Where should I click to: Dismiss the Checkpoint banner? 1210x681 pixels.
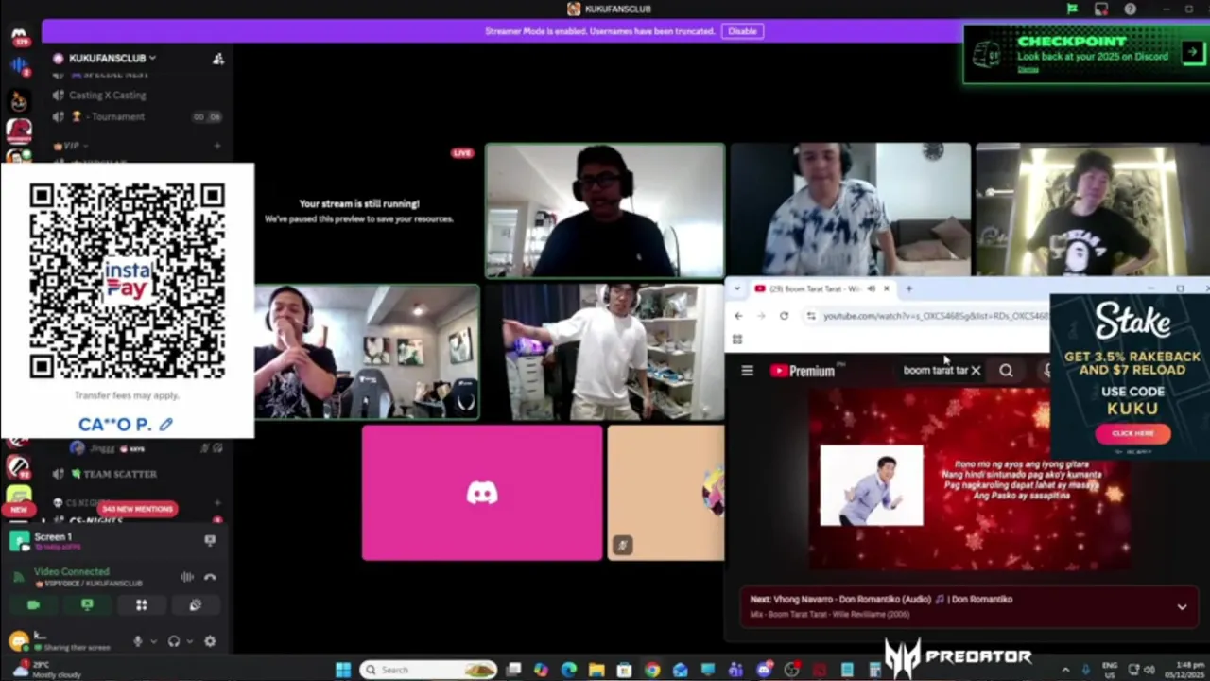1028,69
